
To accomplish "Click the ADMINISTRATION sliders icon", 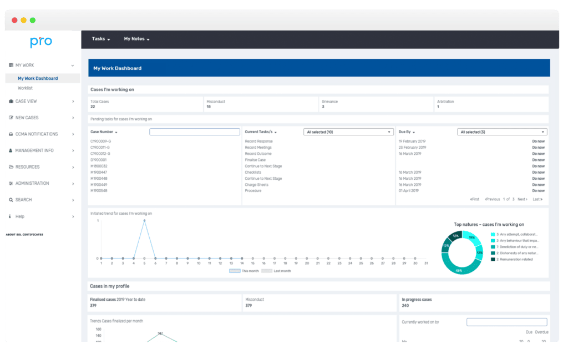I will pos(12,184).
